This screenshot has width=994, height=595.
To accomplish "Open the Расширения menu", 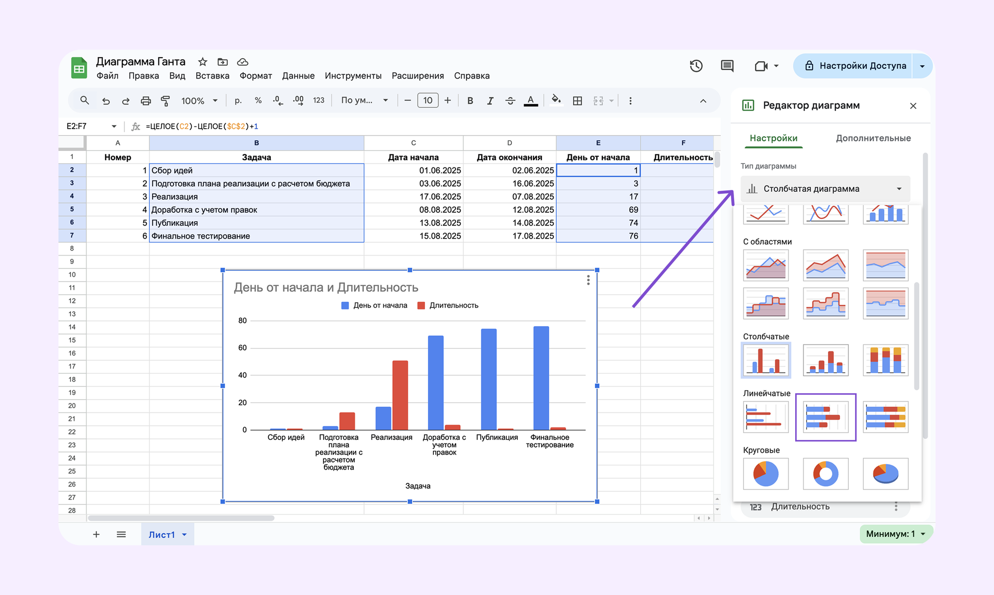I will 417,76.
